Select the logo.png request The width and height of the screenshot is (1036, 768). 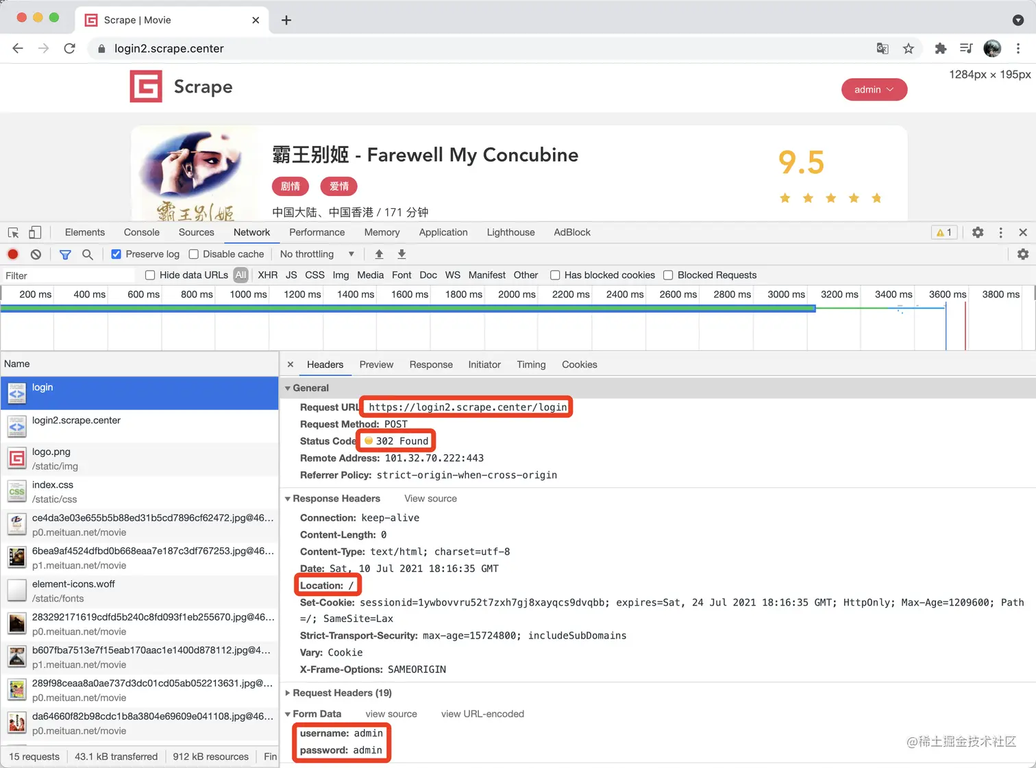(140, 459)
